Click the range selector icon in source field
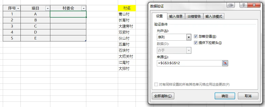265x107 pixels. click(225, 63)
